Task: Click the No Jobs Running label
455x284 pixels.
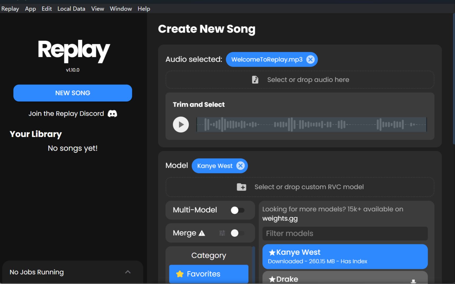Action: click(x=37, y=272)
